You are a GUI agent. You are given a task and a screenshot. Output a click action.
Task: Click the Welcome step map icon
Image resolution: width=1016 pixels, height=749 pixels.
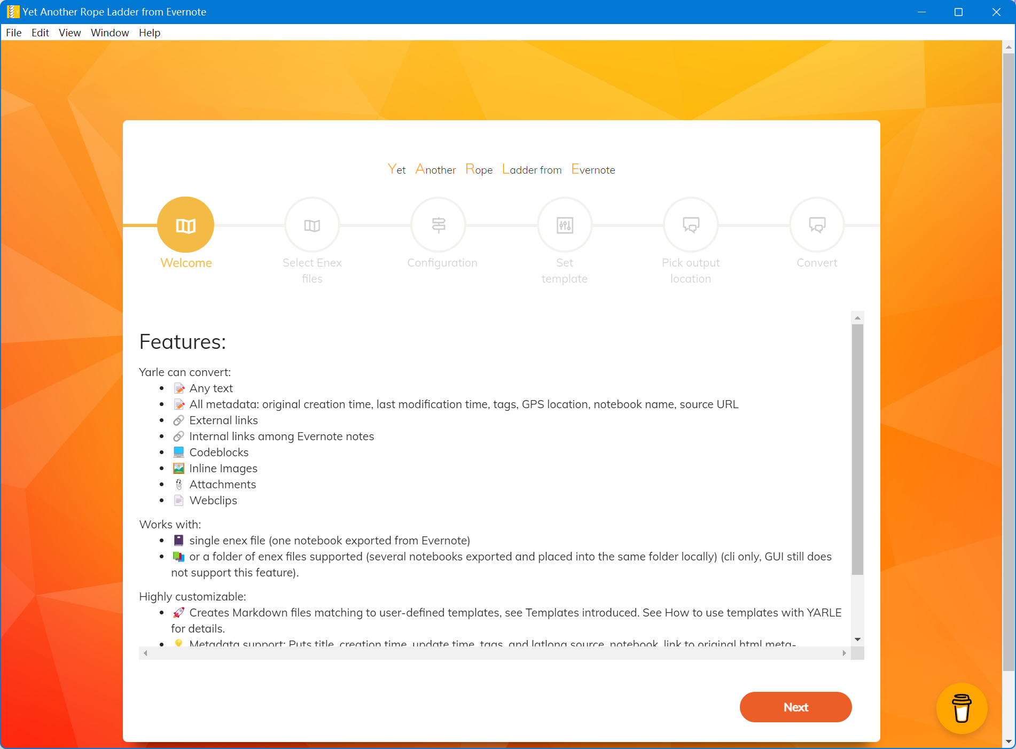(185, 225)
